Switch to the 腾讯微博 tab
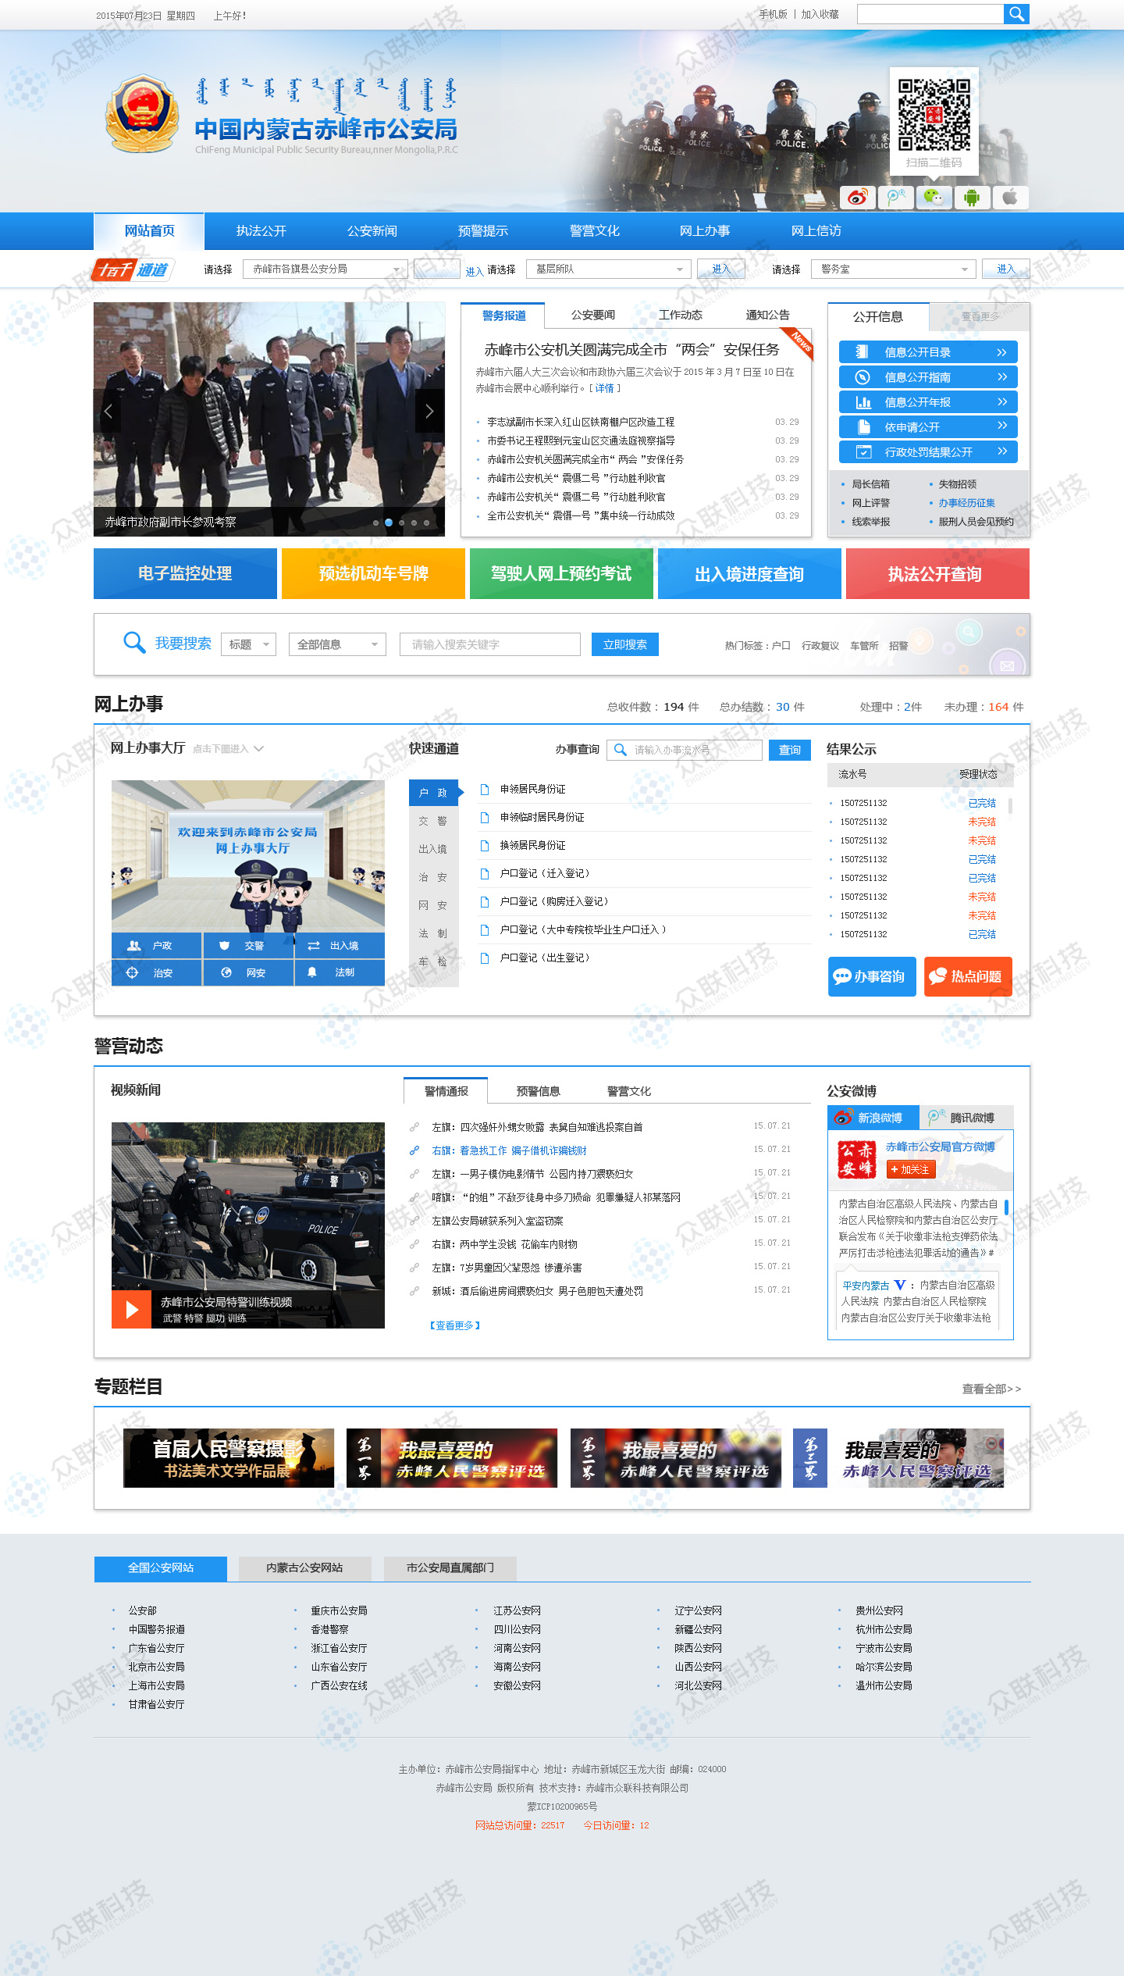Viewport: 1124px width, 1976px height. tap(966, 1118)
